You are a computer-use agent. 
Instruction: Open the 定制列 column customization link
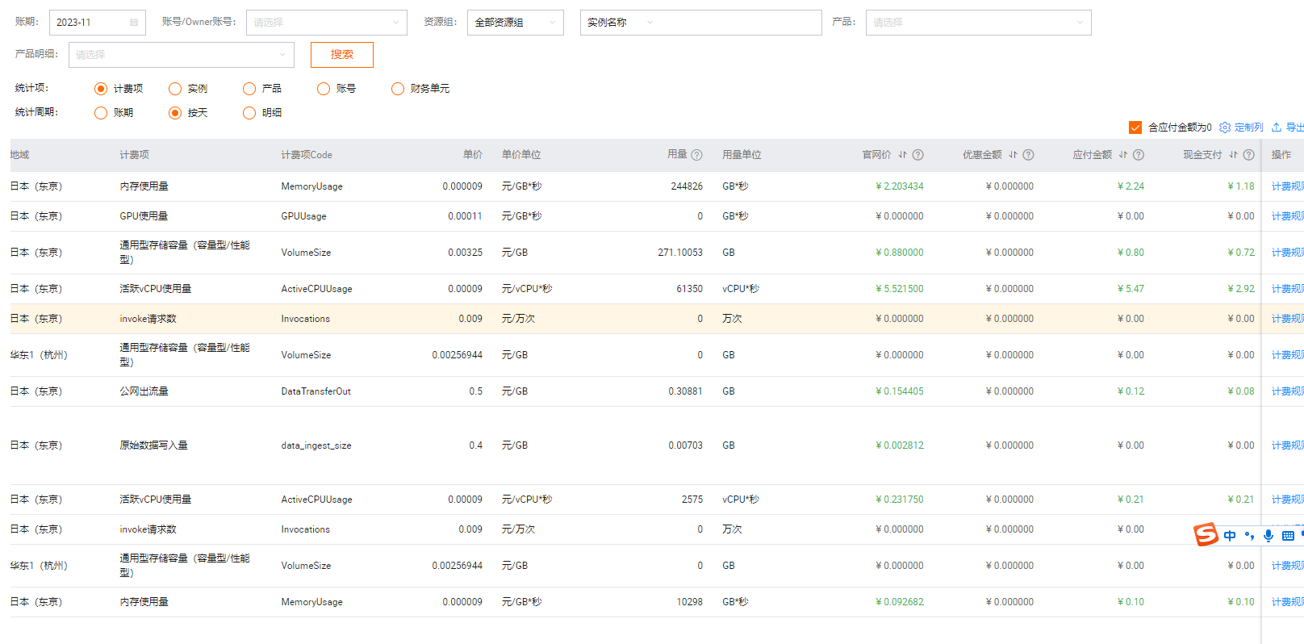1243,128
